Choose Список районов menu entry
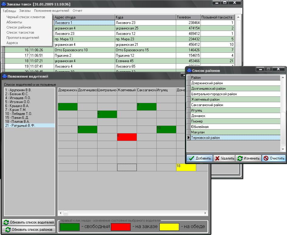 (x=19, y=27)
